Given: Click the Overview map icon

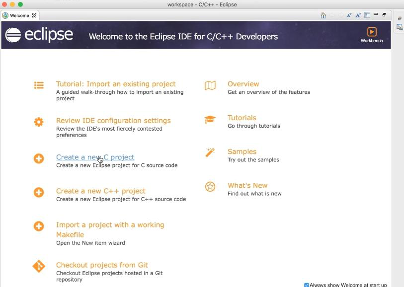Looking at the screenshot, I should [210, 85].
